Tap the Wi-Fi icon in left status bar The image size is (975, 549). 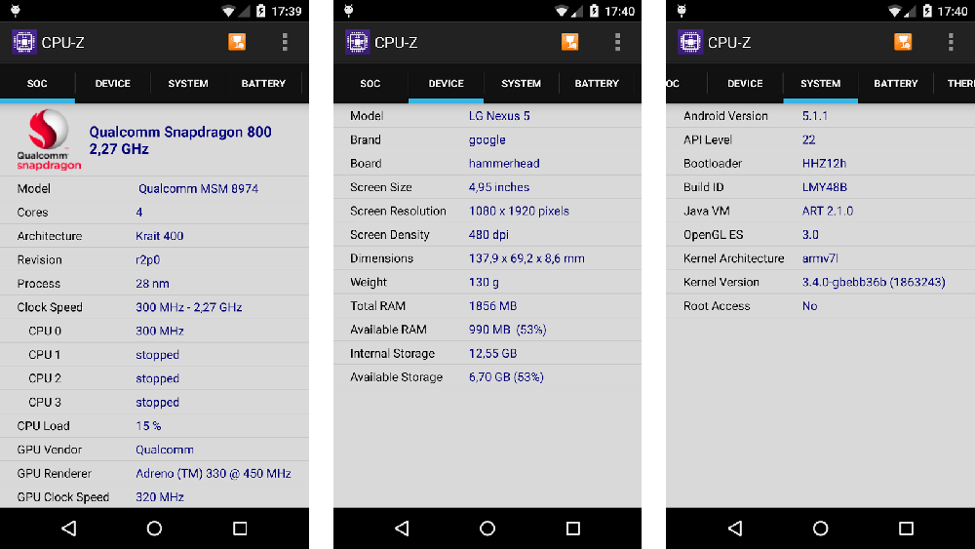point(229,11)
